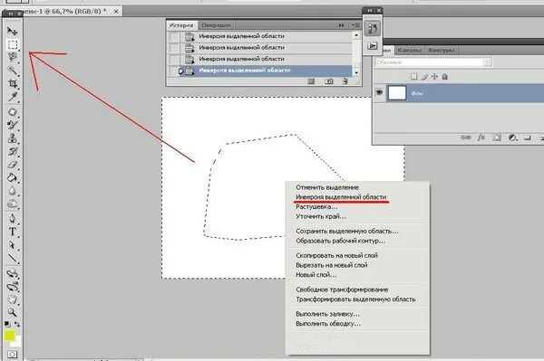This screenshot has width=544, height=361.
Task: Create a new snapshot in History panel
Action: (x=328, y=81)
